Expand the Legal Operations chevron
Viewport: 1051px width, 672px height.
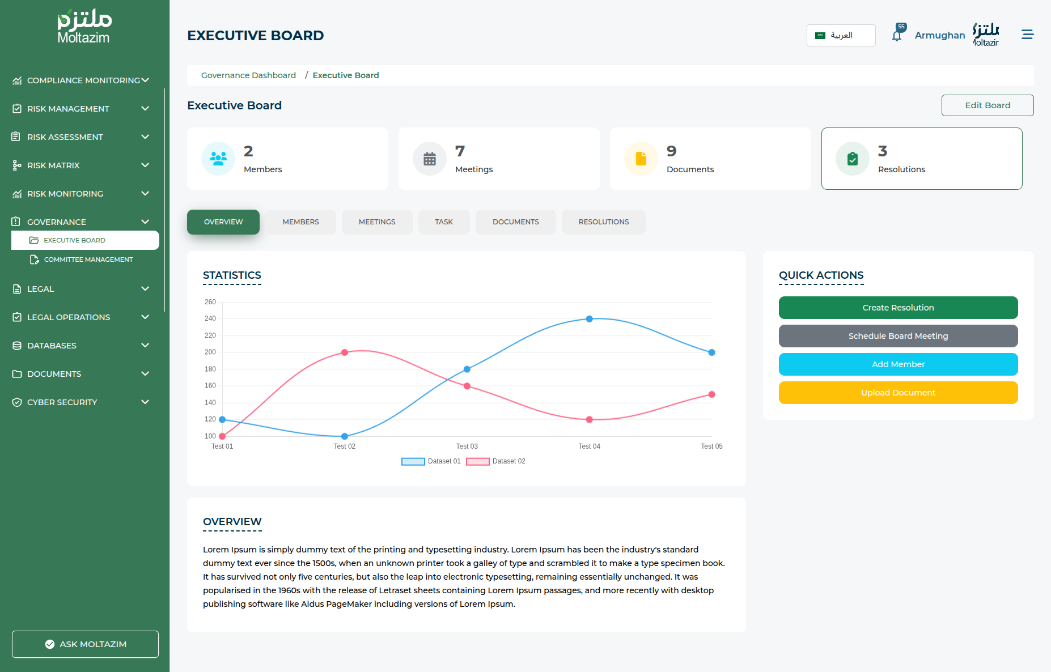coord(145,317)
